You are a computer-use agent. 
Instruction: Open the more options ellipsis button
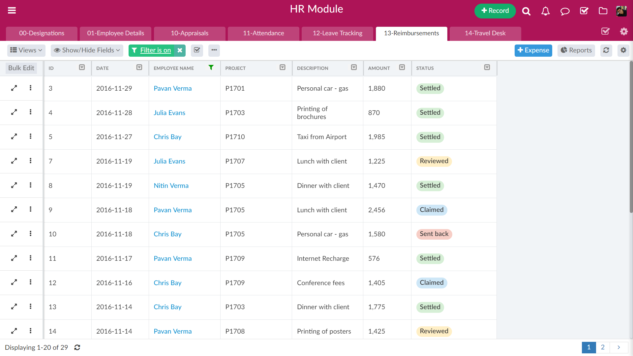coord(214,50)
